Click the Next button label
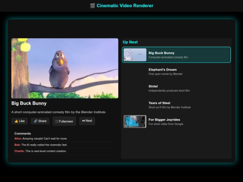This screenshot has height=182, width=243. (x=89, y=121)
